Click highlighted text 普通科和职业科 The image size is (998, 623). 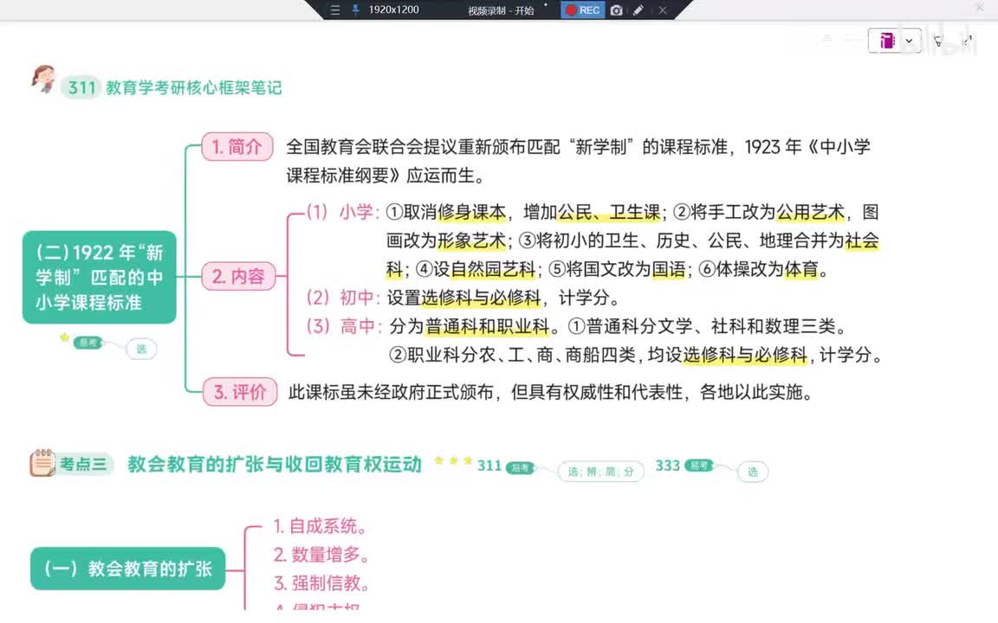[487, 327]
